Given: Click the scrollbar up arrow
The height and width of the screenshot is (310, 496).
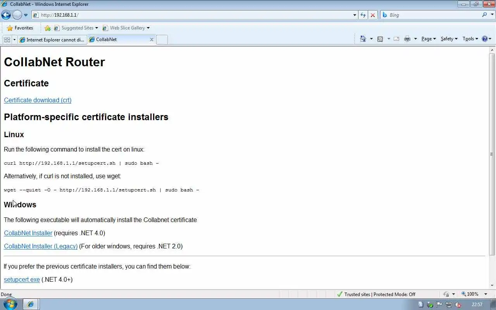Looking at the screenshot, I should click(492, 50).
